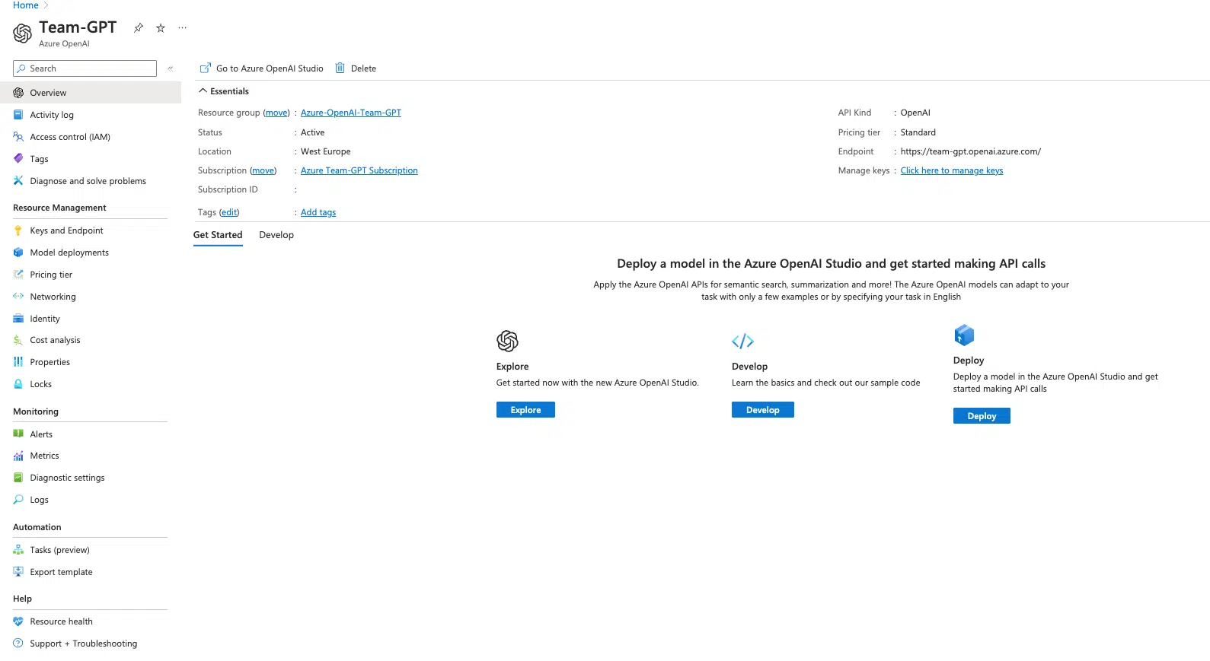Viewport: 1210px width, 661px height.
Task: Click the Resource health heart icon
Action: 18,621
